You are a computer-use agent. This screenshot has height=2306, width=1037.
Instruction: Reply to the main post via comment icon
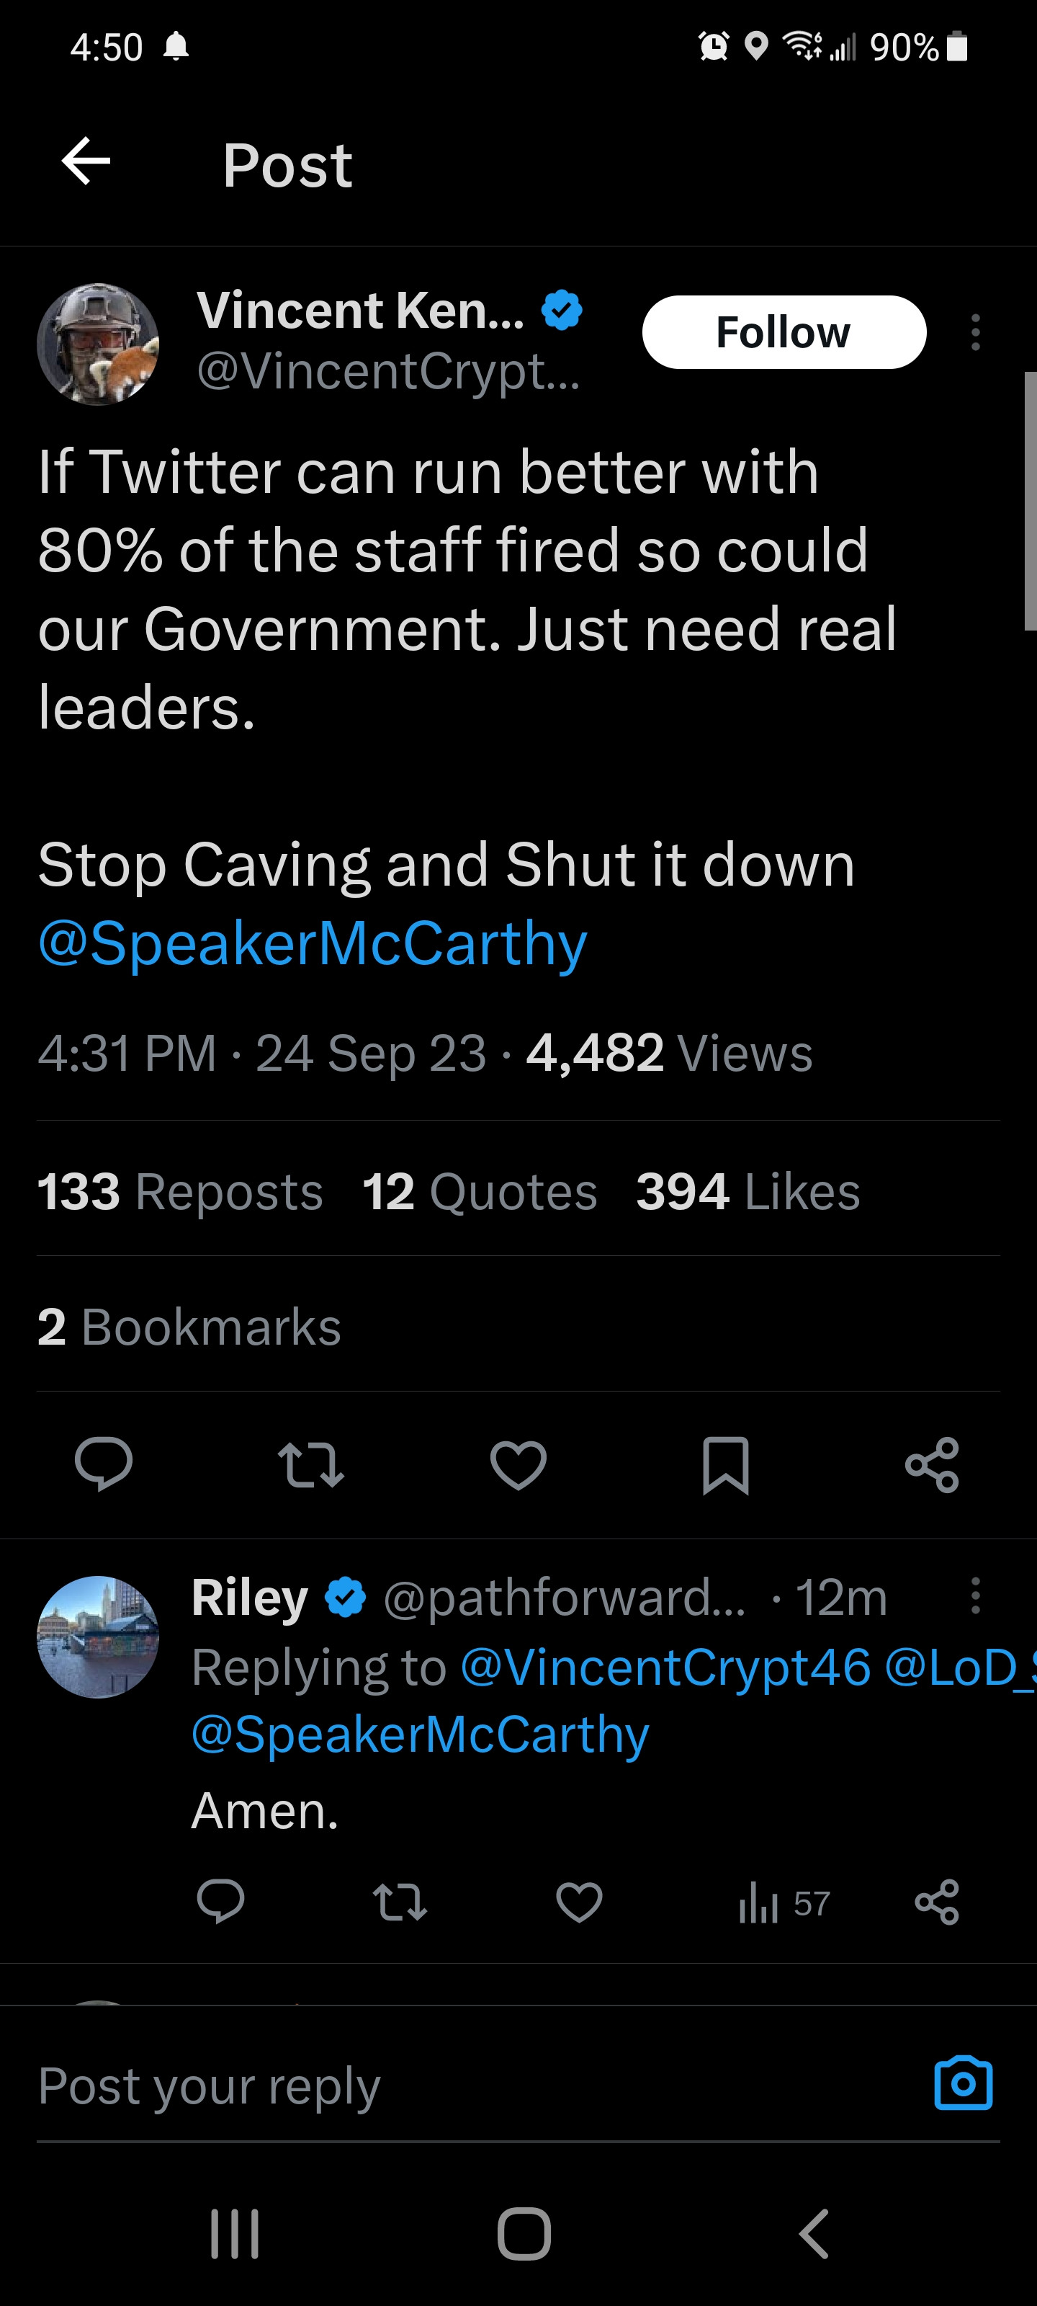tap(104, 1464)
